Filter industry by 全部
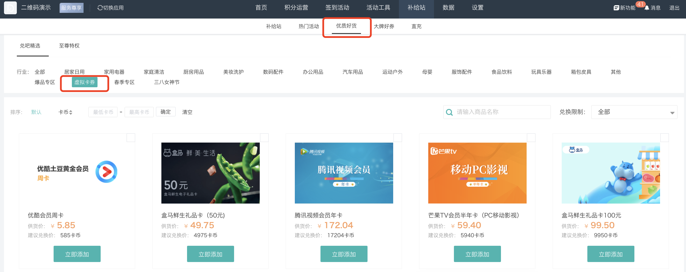The width and height of the screenshot is (686, 272). pos(40,72)
